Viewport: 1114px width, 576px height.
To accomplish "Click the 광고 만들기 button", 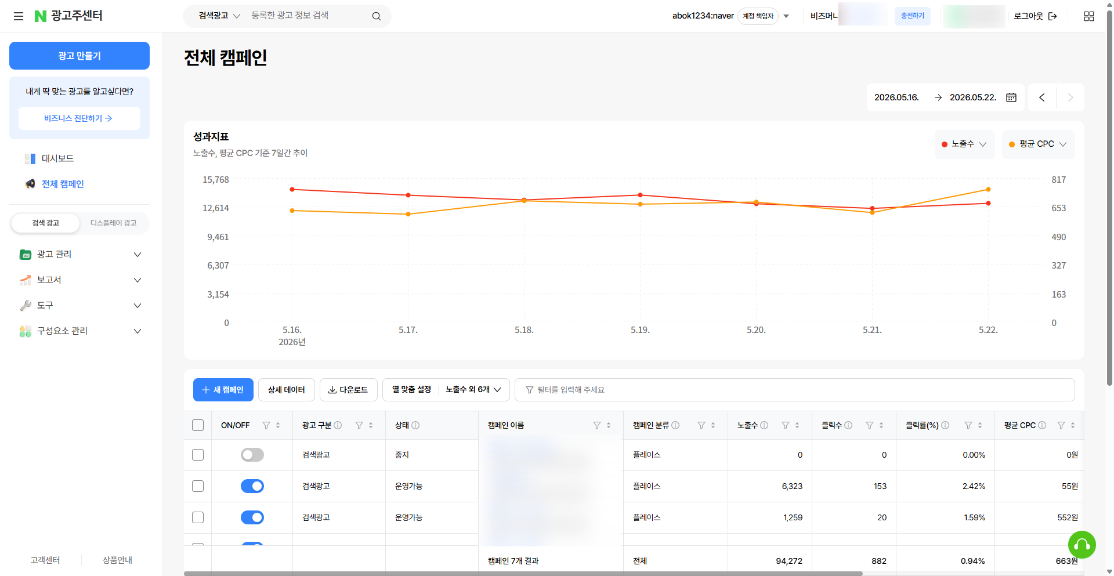I will coord(79,56).
